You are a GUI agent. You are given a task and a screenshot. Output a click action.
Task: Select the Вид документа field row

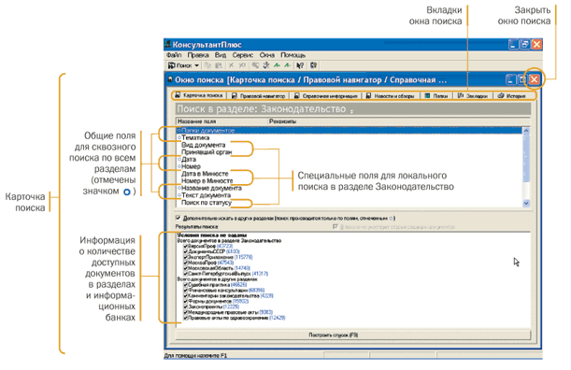349,145
